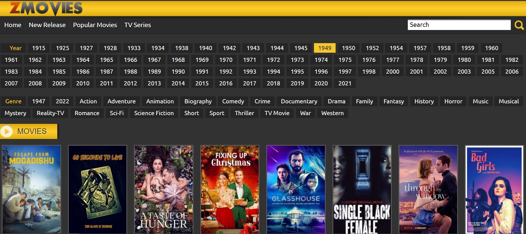Image resolution: width=526 pixels, height=234 pixels.
Task: Open Single Black Female poster
Action: (362, 189)
